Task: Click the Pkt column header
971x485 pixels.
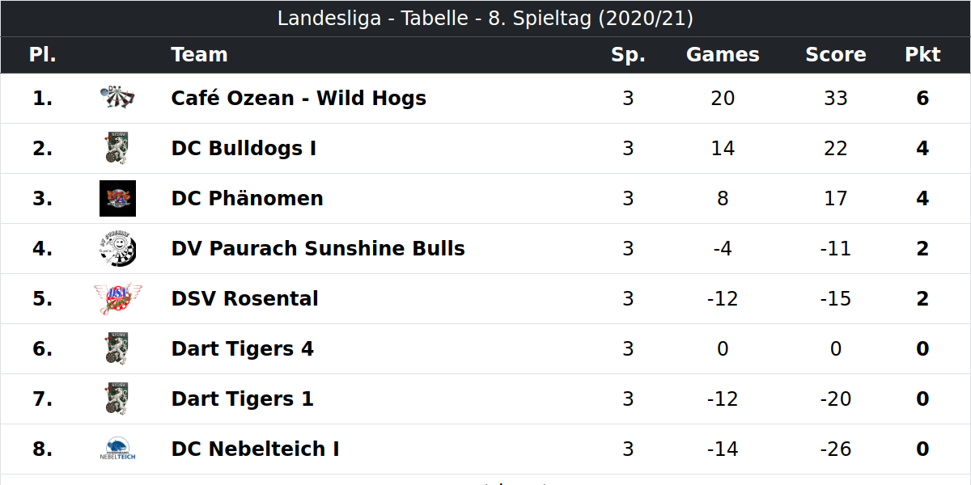Action: [x=922, y=55]
